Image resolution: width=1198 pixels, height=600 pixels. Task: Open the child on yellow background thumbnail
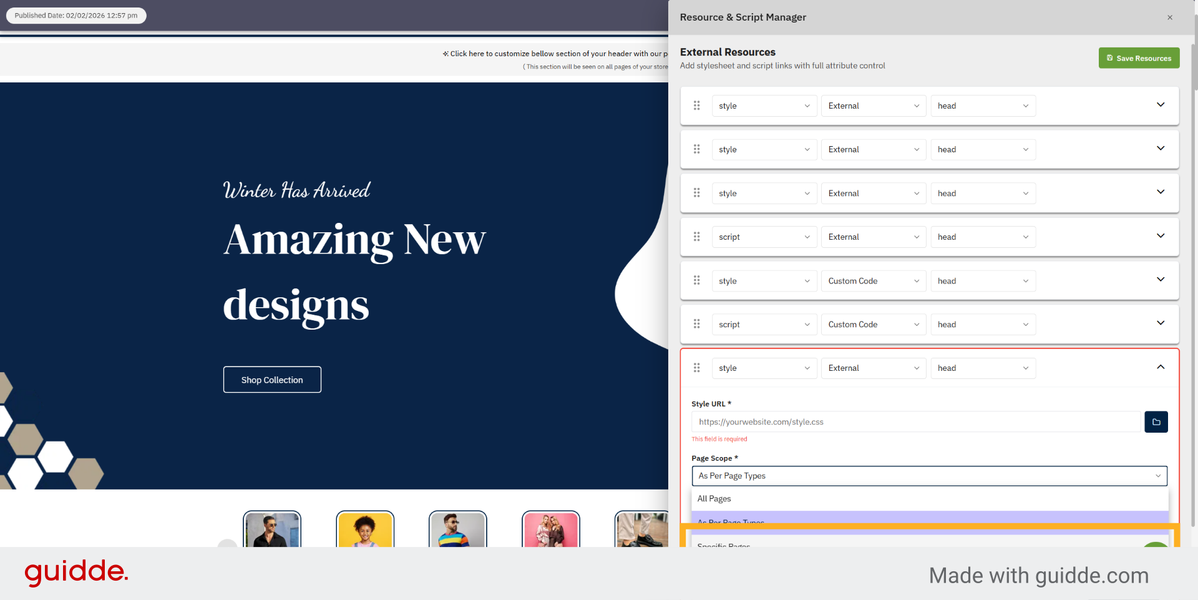pos(365,529)
